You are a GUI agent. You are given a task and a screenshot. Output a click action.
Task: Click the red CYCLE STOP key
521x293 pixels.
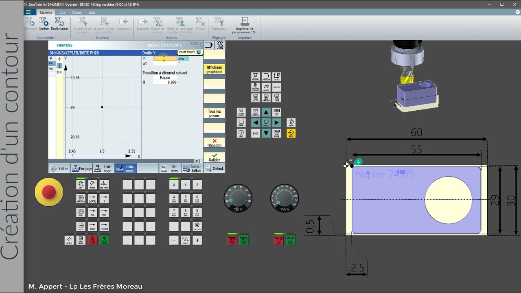pyautogui.click(x=92, y=240)
